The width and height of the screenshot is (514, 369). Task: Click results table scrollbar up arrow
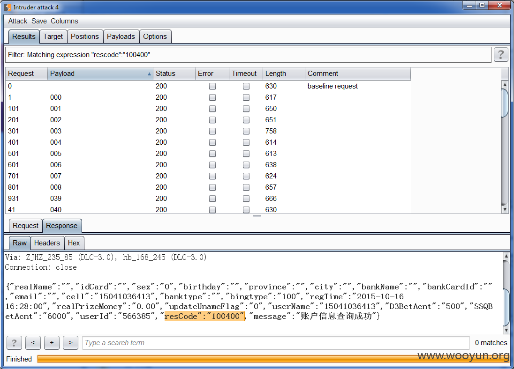point(505,84)
